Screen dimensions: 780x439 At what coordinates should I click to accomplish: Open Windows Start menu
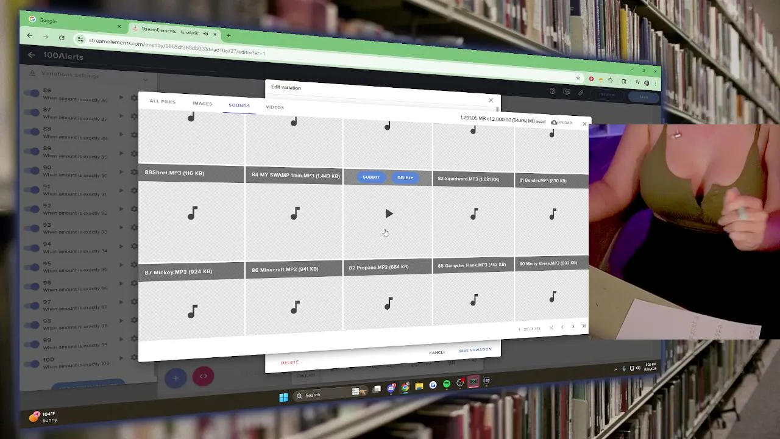pos(283,398)
